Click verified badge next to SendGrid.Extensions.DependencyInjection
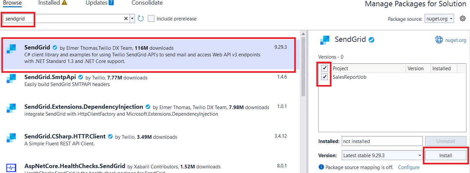This screenshot has width=470, height=173. (148, 107)
